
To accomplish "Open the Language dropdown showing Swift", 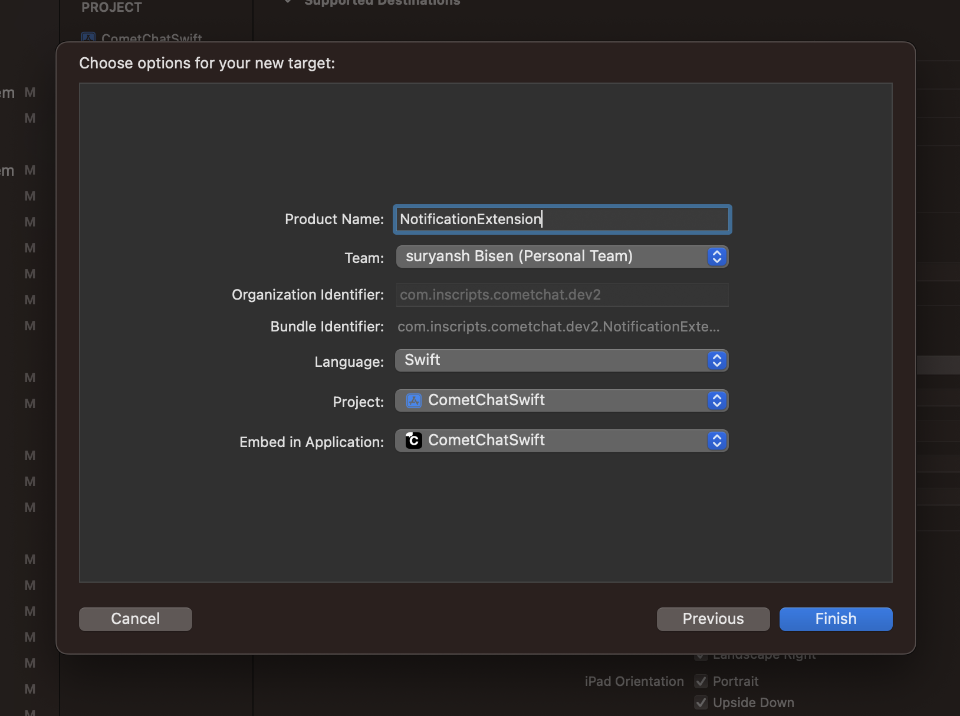I will [562, 360].
